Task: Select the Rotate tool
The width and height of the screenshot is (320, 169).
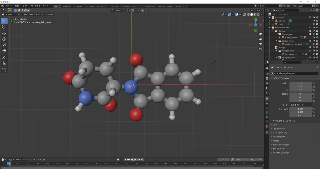Action: coord(4,39)
